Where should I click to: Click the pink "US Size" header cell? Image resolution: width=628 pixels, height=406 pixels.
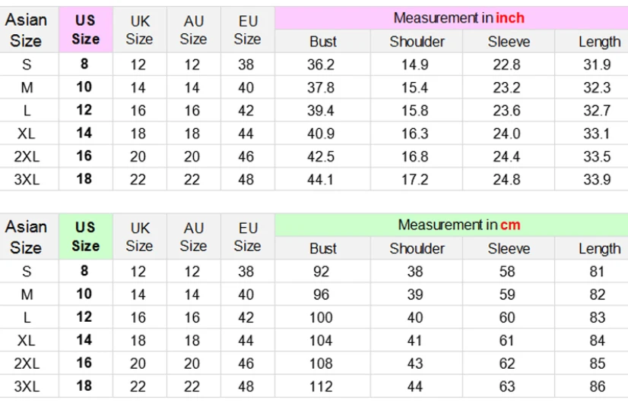pyautogui.click(x=85, y=30)
